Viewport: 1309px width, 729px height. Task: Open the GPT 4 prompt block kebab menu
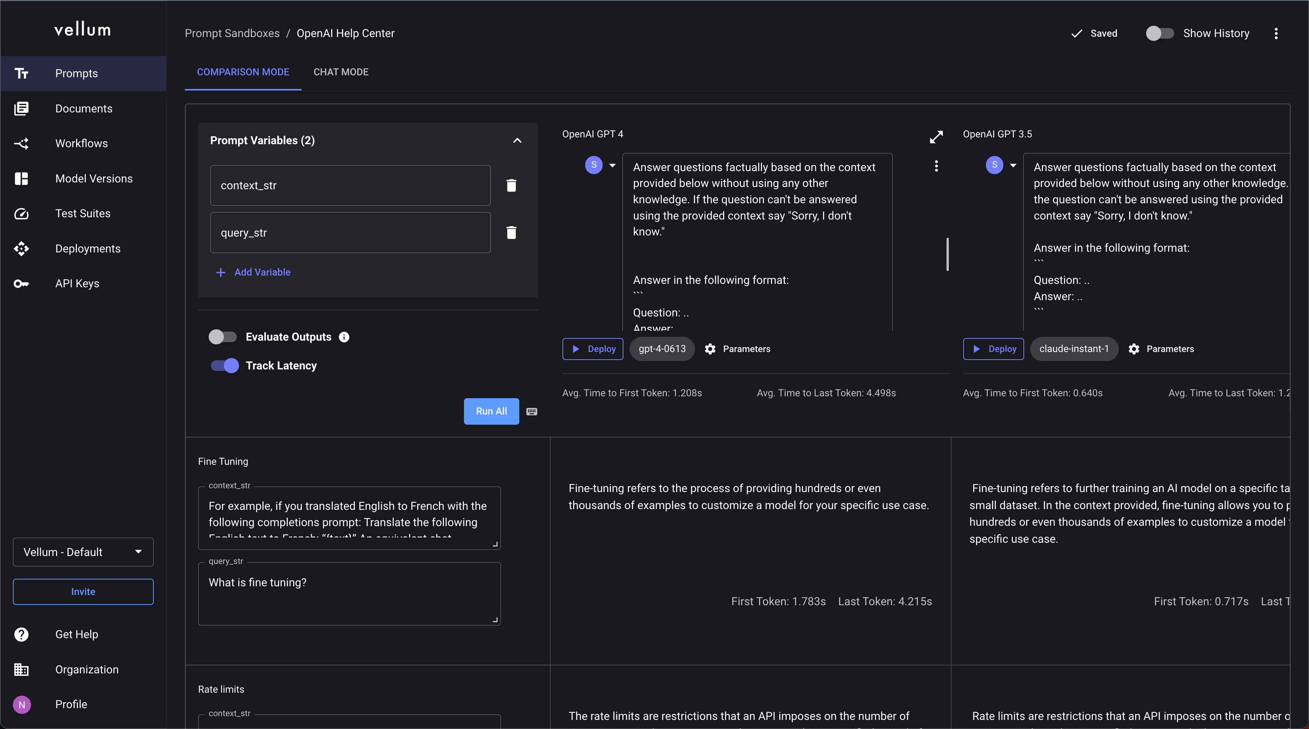(936, 166)
